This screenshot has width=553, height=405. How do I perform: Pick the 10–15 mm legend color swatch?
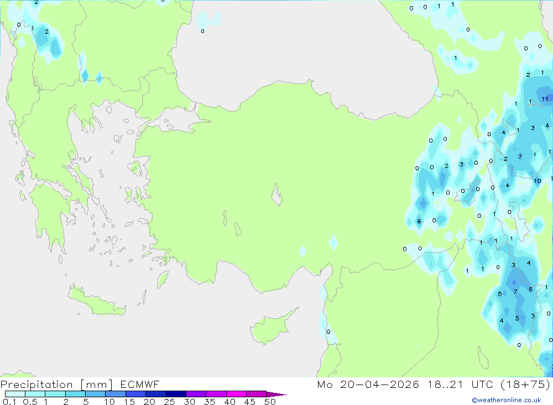coord(116,394)
